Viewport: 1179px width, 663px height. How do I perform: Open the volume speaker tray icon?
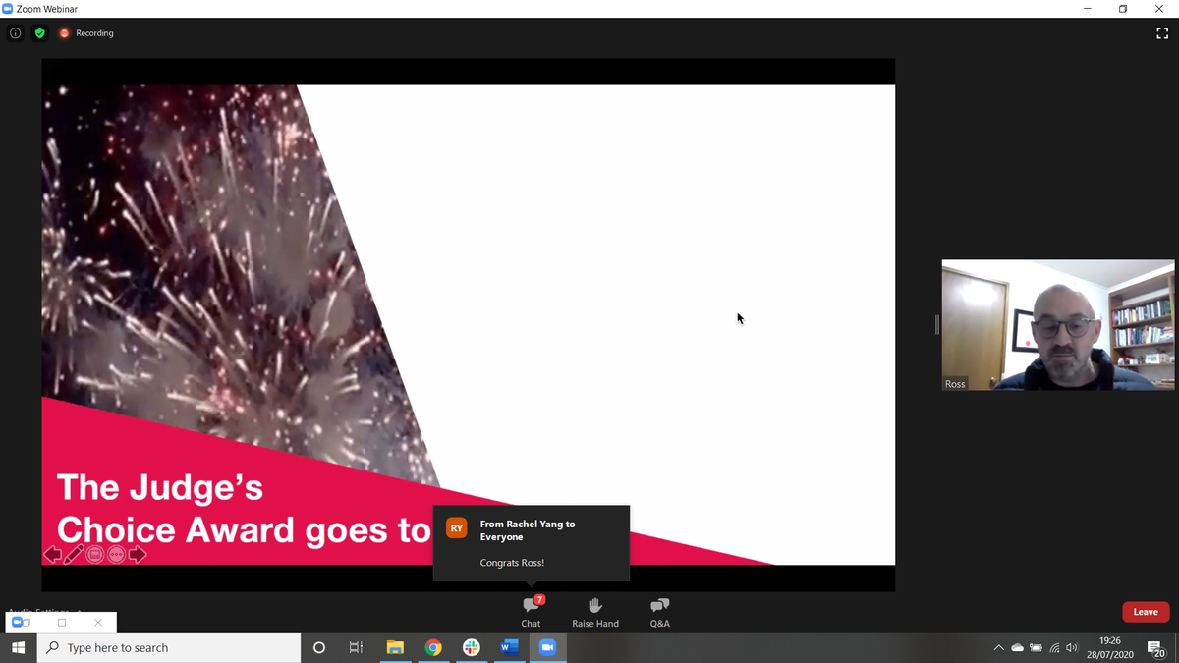point(1072,648)
